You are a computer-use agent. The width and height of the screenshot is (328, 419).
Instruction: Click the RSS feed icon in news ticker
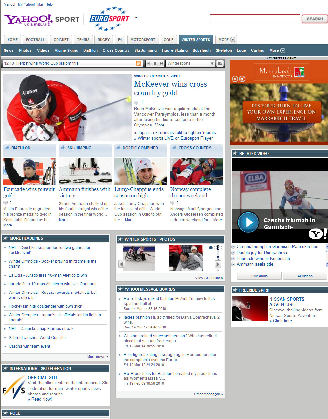click(x=139, y=63)
